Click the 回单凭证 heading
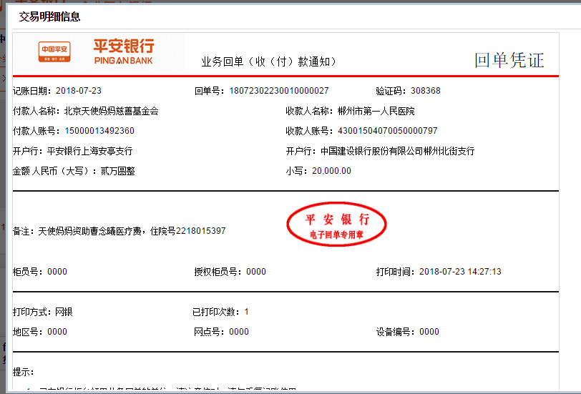The width and height of the screenshot is (581, 394). (x=509, y=60)
